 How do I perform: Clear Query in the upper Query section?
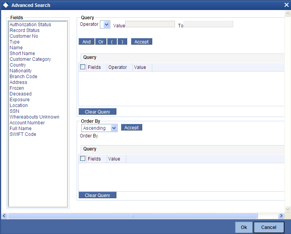point(98,112)
